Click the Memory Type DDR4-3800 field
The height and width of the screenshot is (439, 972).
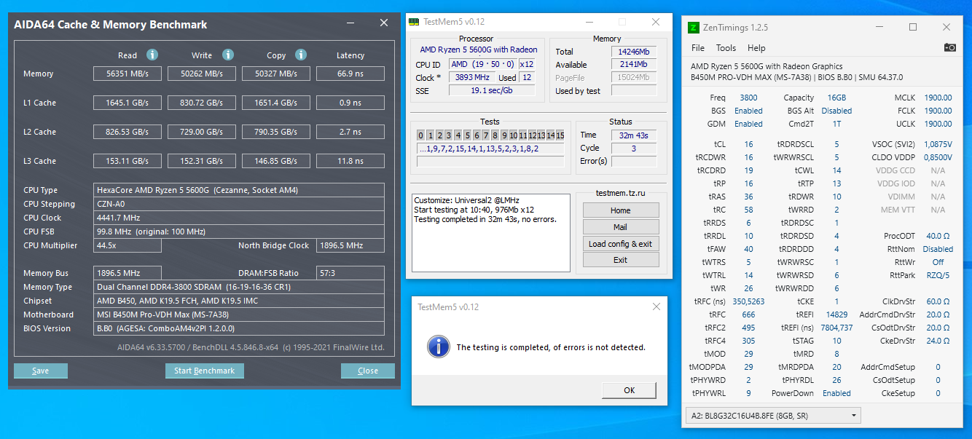[239, 287]
